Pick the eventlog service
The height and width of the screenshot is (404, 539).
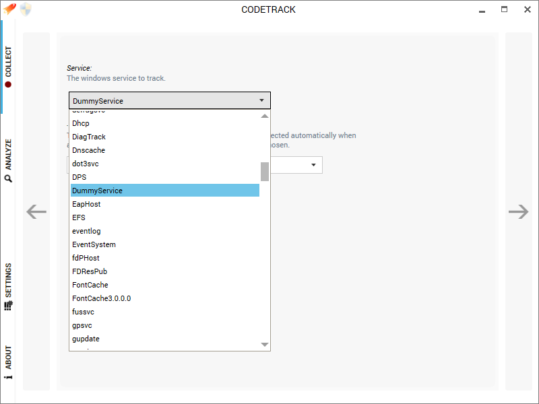point(165,231)
